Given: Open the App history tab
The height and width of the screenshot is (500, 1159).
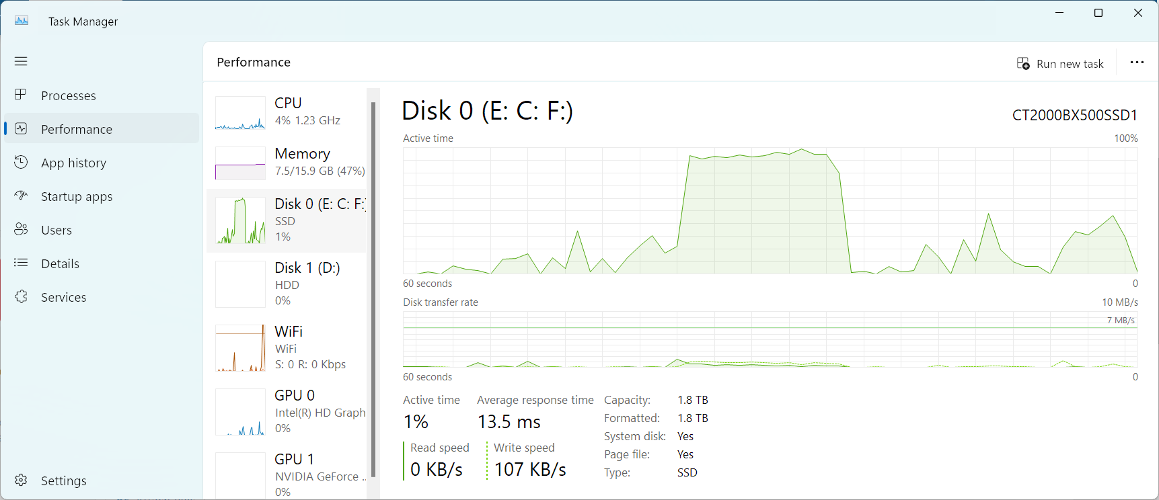Looking at the screenshot, I should 73,163.
